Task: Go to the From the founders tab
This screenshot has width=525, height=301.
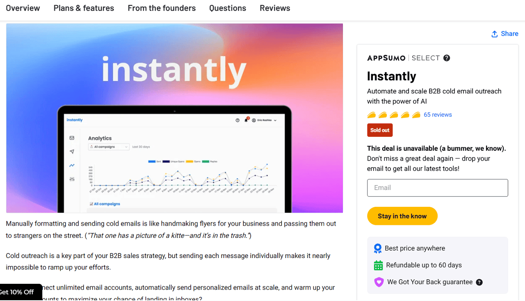Action: click(162, 8)
